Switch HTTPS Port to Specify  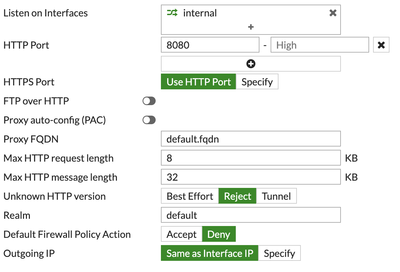click(x=257, y=82)
